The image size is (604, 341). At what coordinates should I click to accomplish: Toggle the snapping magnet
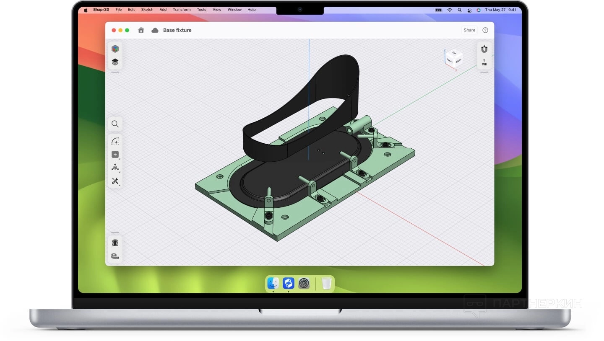484,49
